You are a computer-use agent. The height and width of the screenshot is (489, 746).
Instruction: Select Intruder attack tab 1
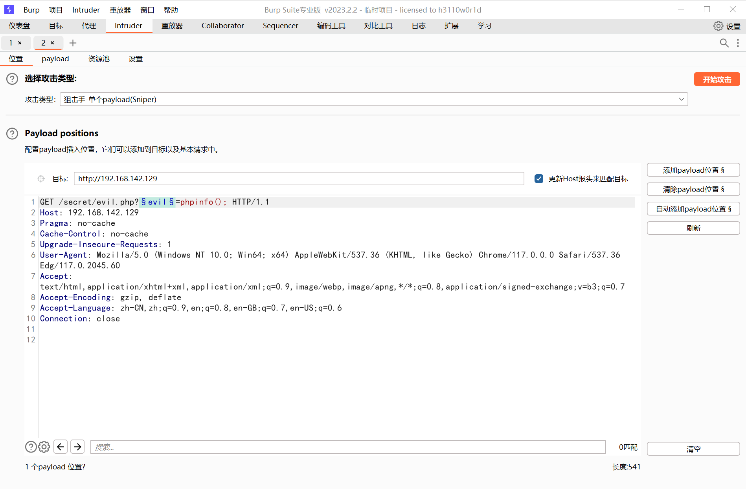[x=11, y=43]
